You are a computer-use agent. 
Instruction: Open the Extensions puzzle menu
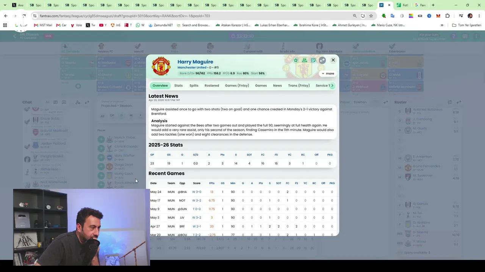click(447, 16)
